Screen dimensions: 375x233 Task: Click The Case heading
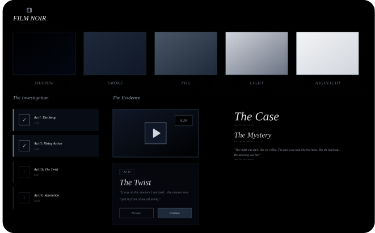256,117
